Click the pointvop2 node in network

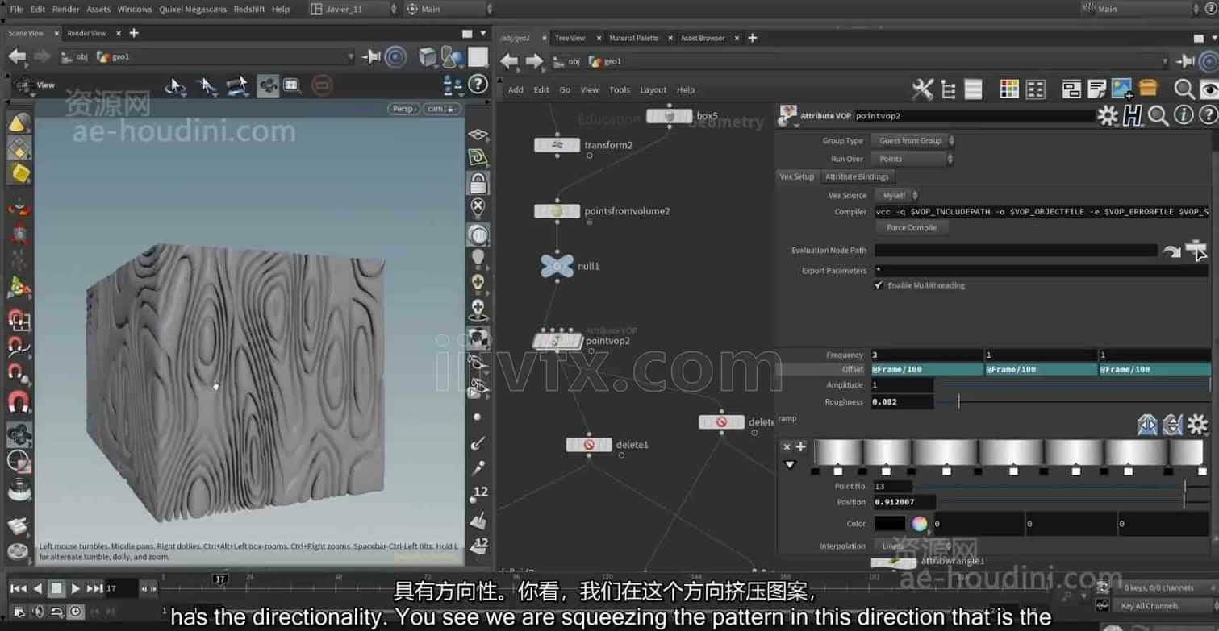[x=557, y=341]
